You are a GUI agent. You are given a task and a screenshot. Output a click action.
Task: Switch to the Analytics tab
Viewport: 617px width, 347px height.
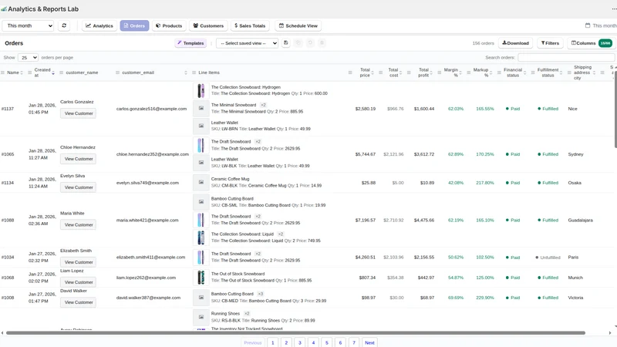tap(99, 25)
